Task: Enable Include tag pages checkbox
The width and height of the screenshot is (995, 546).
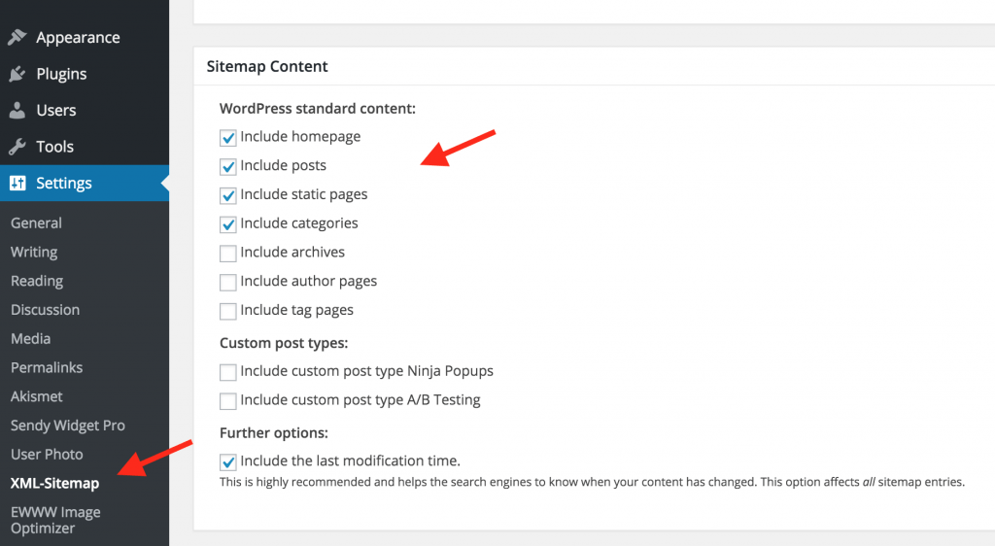Action: pos(228,312)
